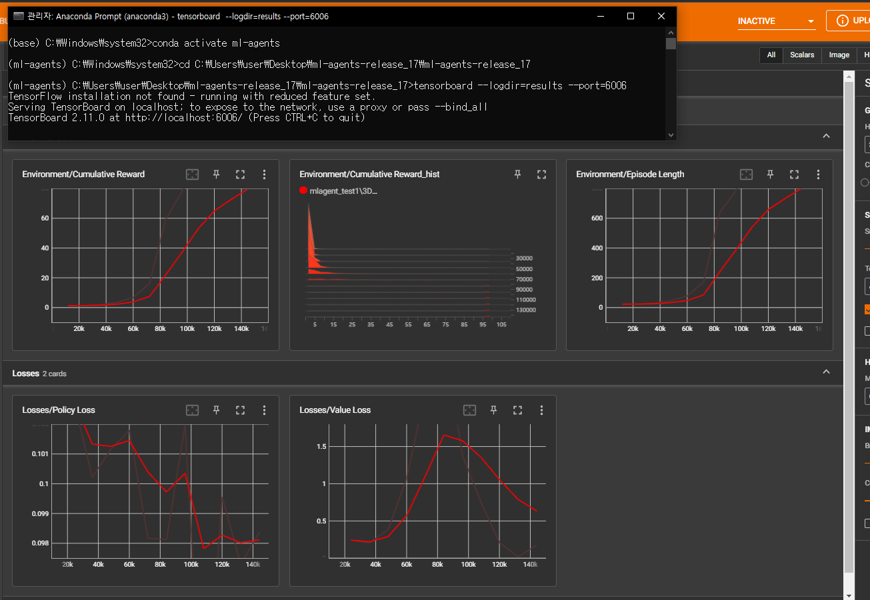The width and height of the screenshot is (870, 600).
Task: Click up arrow of Anaconda Prompt scrollbar
Action: click(671, 31)
